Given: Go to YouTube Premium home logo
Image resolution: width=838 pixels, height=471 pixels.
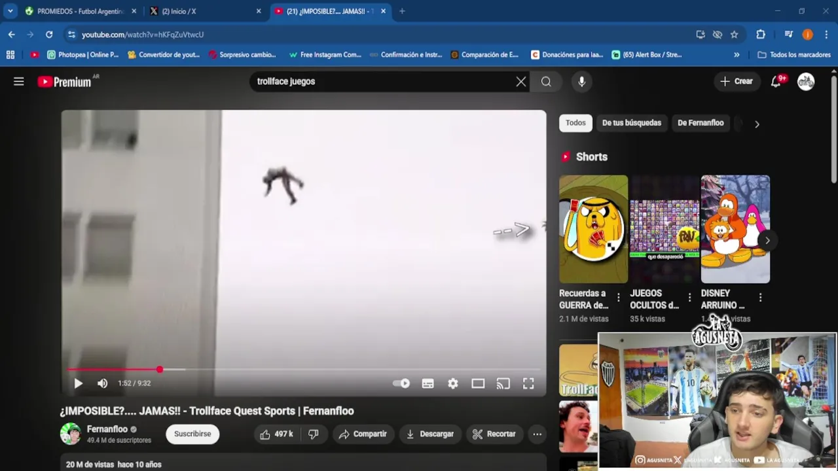Looking at the screenshot, I should click(64, 82).
